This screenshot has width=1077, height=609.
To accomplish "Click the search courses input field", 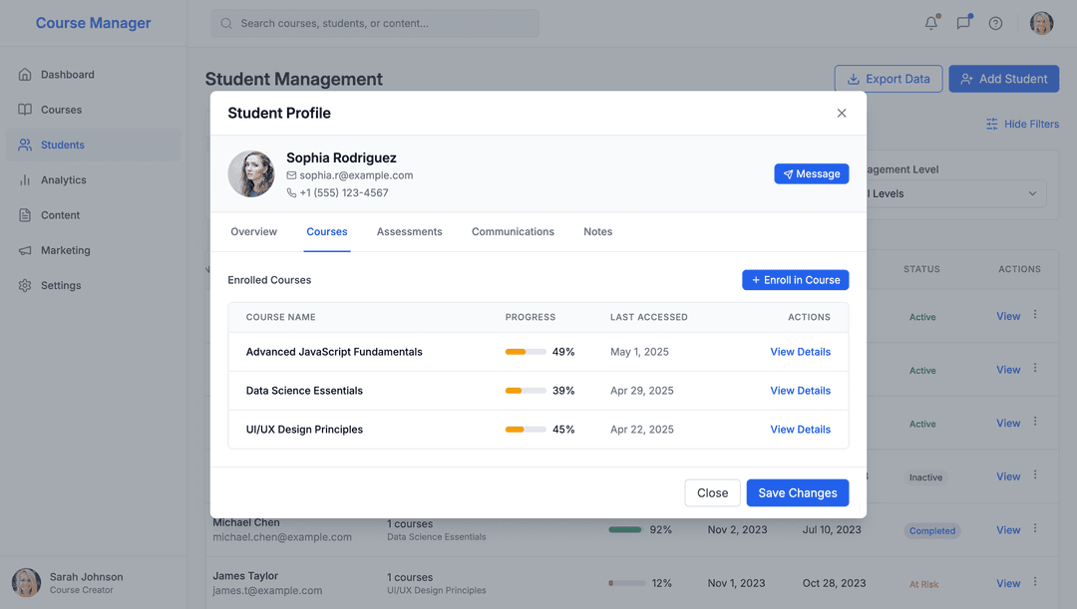I will [x=375, y=23].
